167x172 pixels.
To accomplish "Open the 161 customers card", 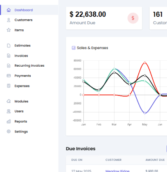I will coord(158,18).
